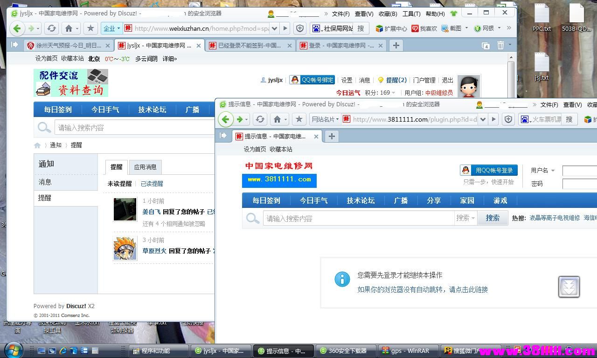Click home icon in 3811111.com browser toolbar
Image resolution: width=597 pixels, height=358 pixels.
click(278, 119)
